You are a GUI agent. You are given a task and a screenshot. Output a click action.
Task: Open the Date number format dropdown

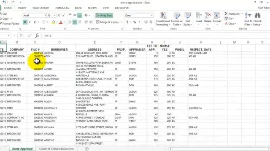[x=151, y=16]
